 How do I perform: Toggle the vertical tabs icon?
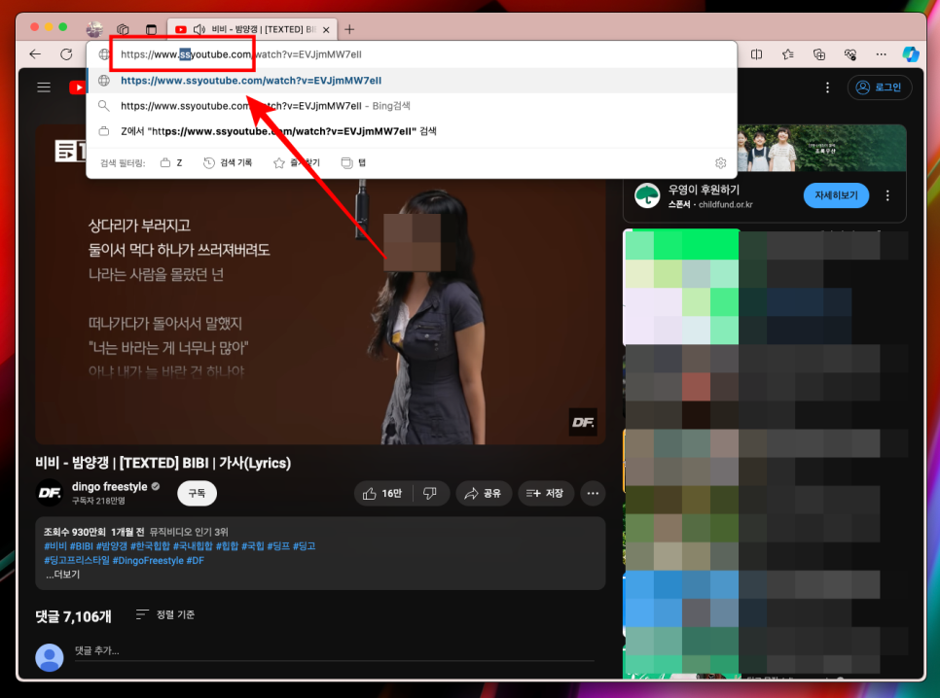(x=151, y=29)
